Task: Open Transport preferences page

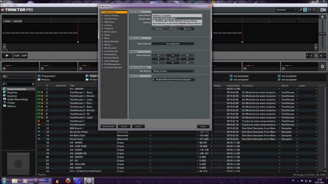Action: pos(109,28)
